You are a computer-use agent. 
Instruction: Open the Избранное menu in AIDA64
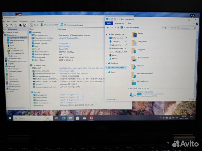click(23, 22)
